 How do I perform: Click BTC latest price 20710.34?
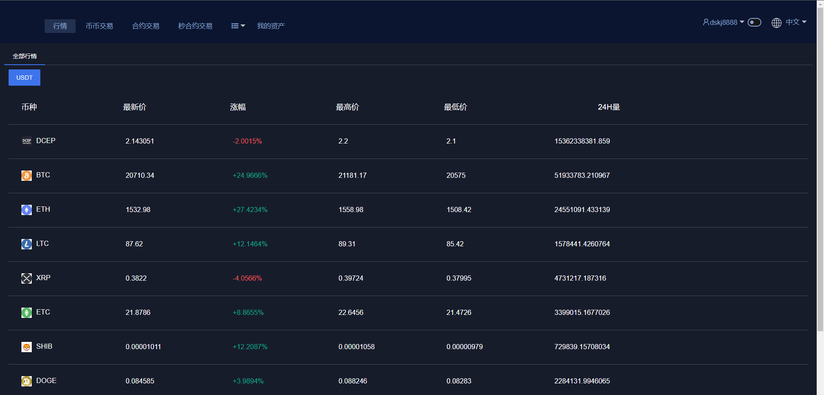click(x=140, y=175)
